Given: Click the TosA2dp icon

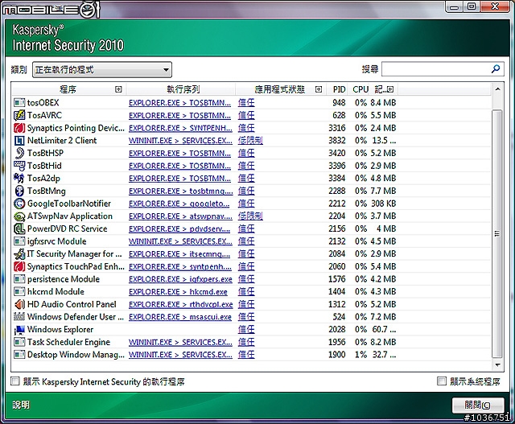Looking at the screenshot, I should tap(19, 179).
